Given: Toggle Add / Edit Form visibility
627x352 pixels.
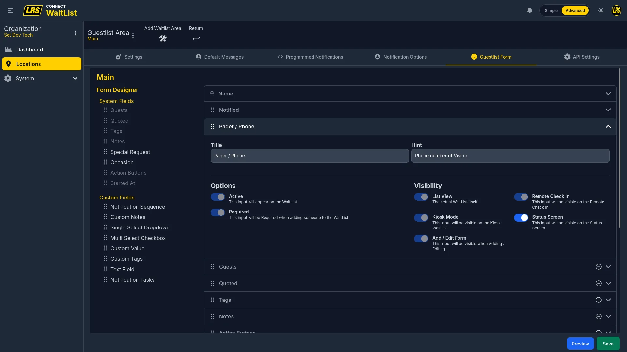Looking at the screenshot, I should point(421,239).
